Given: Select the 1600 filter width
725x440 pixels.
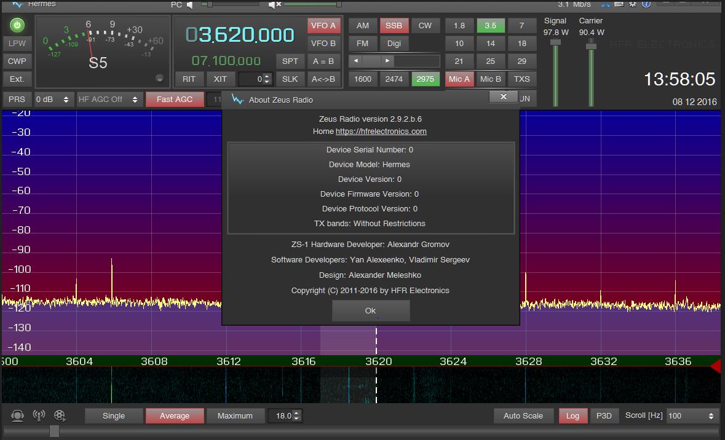Looking at the screenshot, I should [363, 79].
